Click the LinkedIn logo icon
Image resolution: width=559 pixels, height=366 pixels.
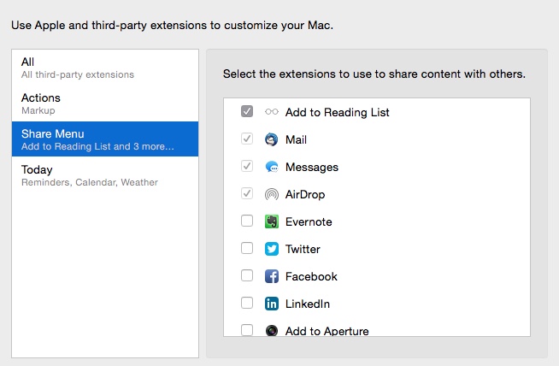(271, 304)
